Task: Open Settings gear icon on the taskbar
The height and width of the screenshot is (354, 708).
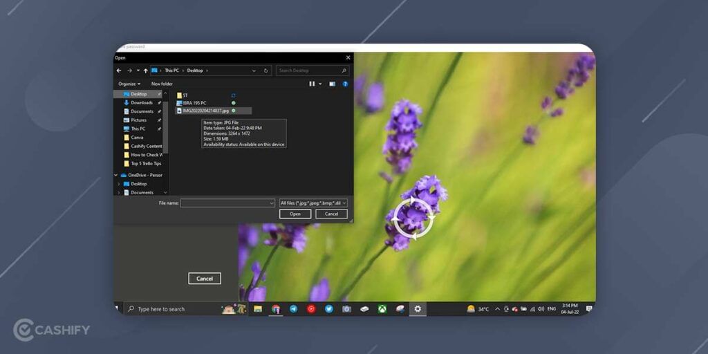Action: (418, 309)
